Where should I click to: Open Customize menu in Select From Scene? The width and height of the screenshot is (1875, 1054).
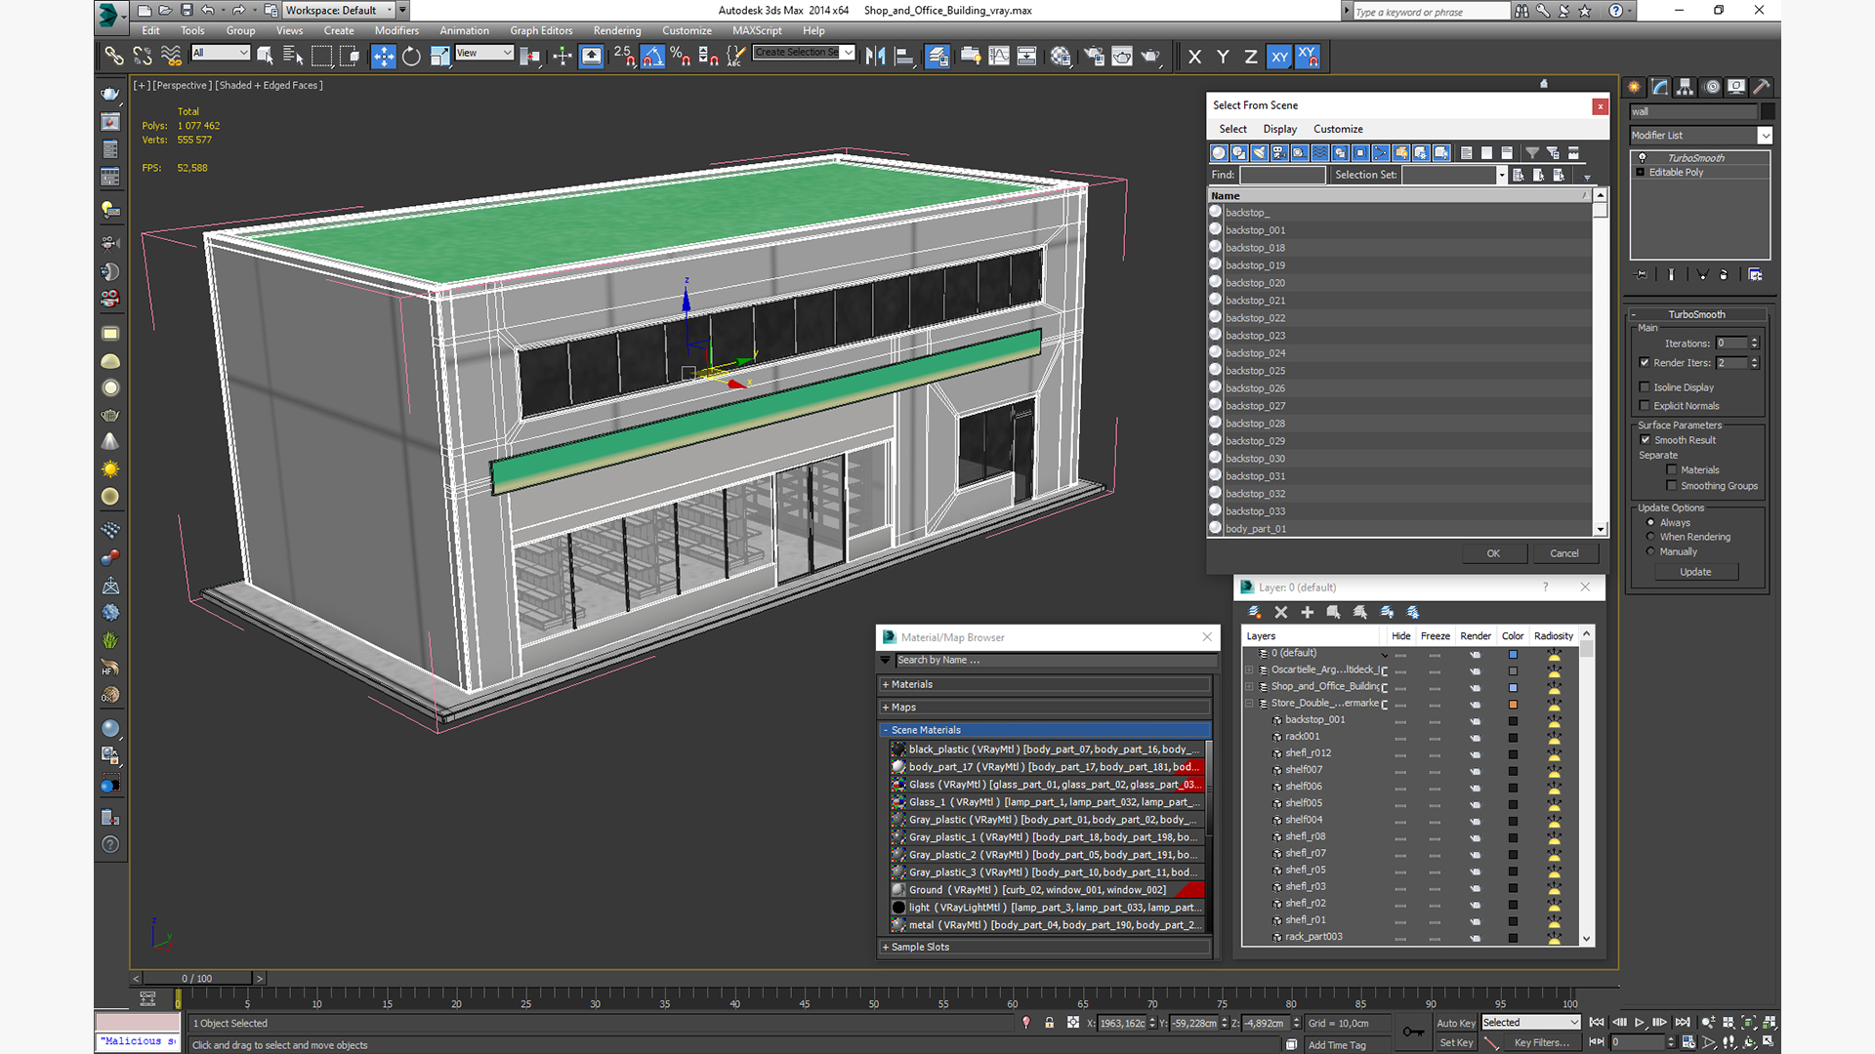coord(1338,129)
